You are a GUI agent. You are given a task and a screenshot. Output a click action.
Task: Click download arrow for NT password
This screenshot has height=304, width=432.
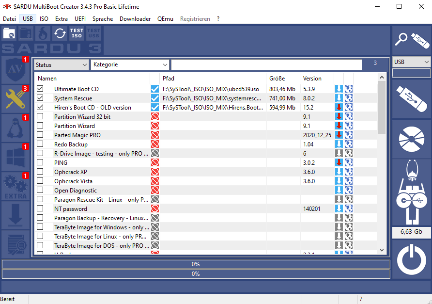(x=339, y=209)
